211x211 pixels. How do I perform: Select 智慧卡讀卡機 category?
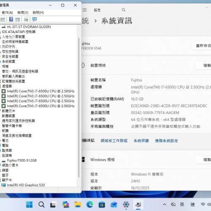[12, 126]
